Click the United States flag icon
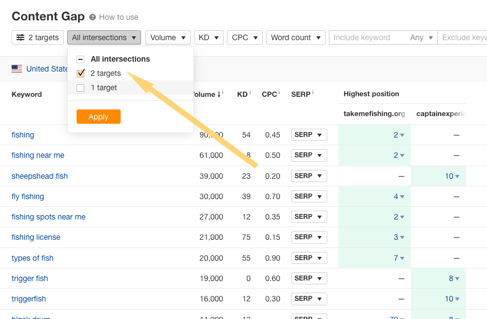The image size is (487, 319). pos(17,69)
